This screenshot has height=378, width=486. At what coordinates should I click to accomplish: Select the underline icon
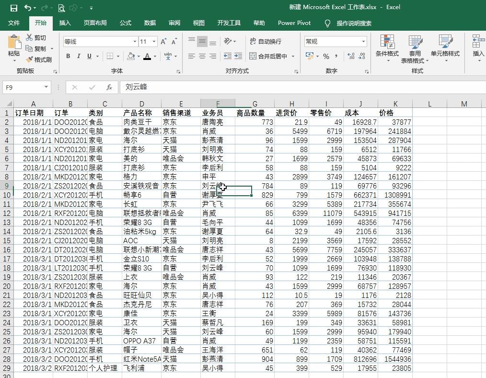[x=89, y=56]
